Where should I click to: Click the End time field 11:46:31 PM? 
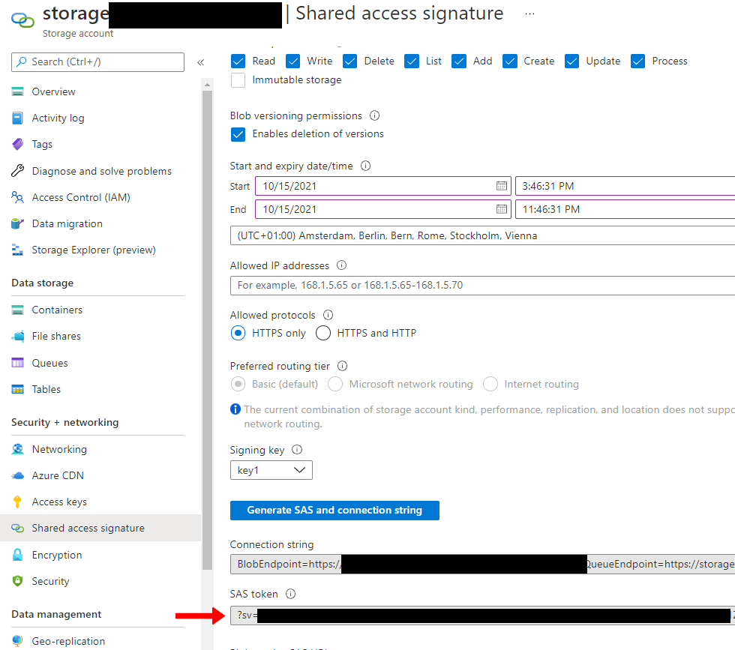(625, 209)
